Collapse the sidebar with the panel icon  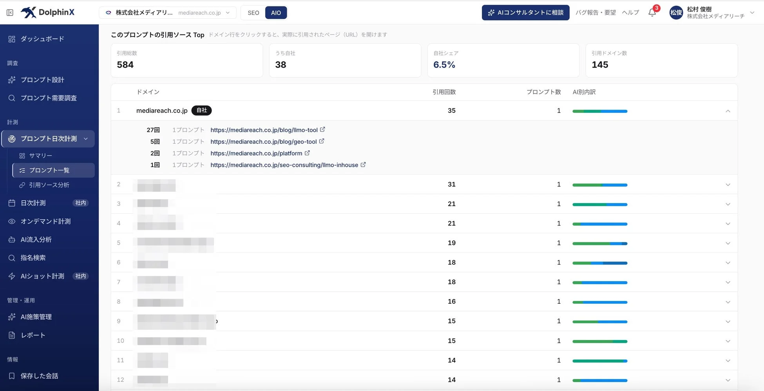(x=10, y=13)
